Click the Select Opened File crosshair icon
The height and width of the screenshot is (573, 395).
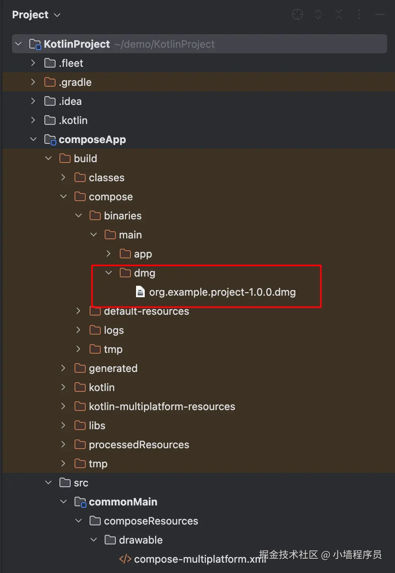[x=297, y=15]
